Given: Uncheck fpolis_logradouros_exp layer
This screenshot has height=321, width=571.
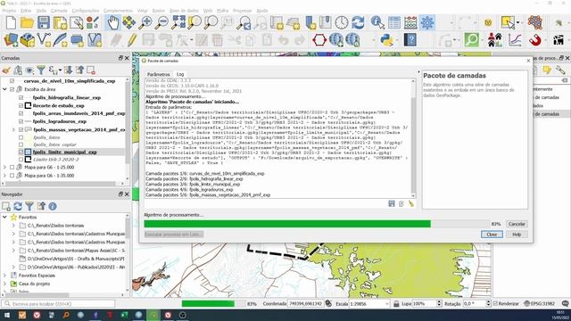Looking at the screenshot, I should point(21,121).
